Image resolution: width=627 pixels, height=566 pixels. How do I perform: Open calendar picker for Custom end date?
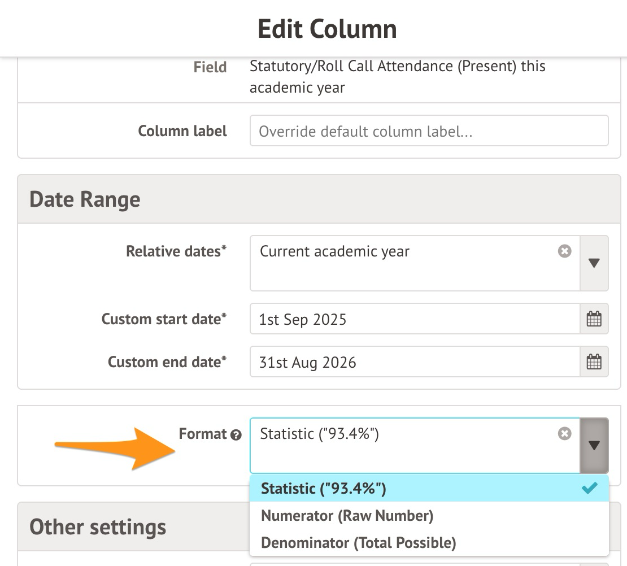click(x=594, y=362)
